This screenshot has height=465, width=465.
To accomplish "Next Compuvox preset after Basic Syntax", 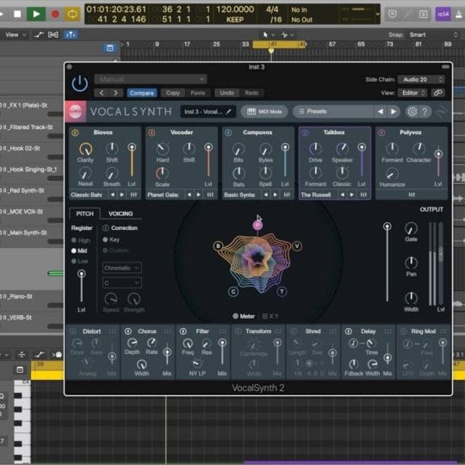I will (276, 195).
